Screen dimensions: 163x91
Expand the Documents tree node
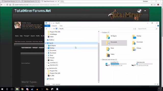[46, 51]
